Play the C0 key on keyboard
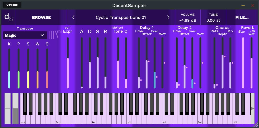The height and width of the screenshot is (128, 259). click(x=94, y=120)
